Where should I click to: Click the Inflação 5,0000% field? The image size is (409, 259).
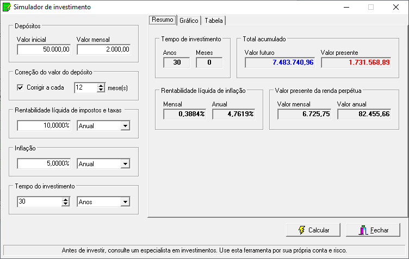tap(44, 164)
